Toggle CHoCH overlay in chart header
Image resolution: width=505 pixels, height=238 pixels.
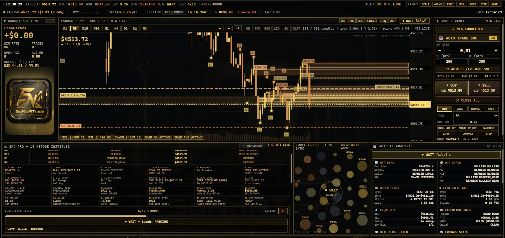click(372, 21)
